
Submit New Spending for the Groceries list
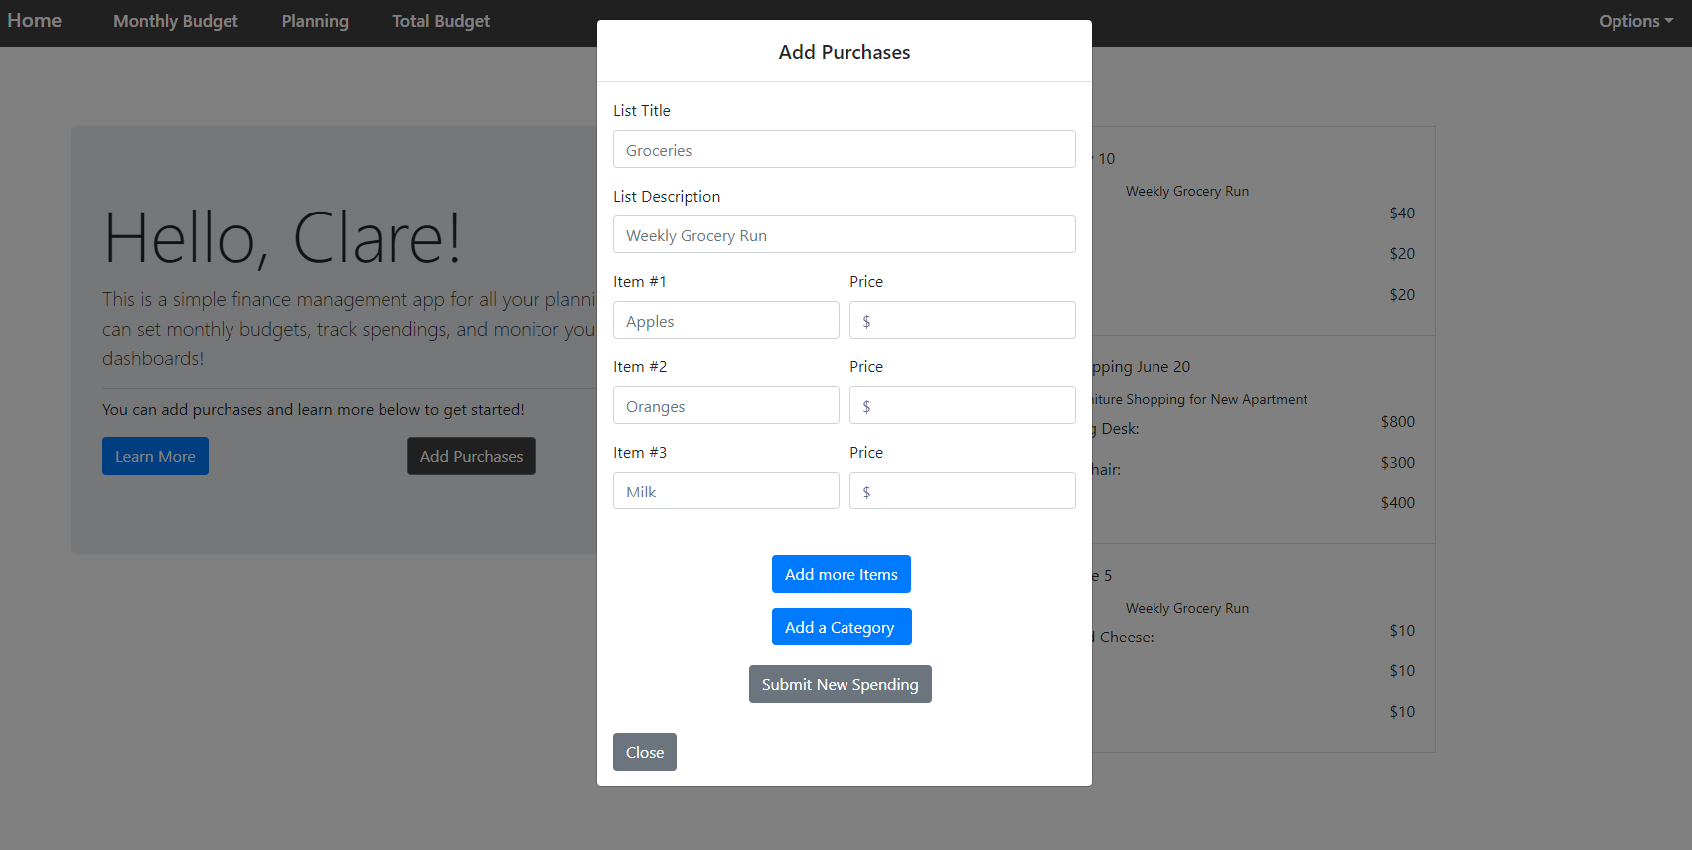(840, 684)
